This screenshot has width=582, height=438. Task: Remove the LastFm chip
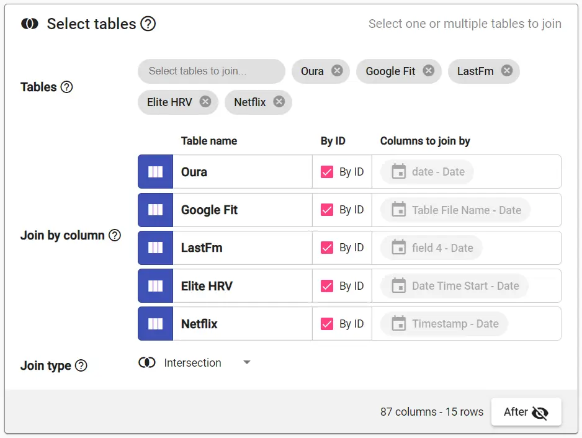click(507, 71)
